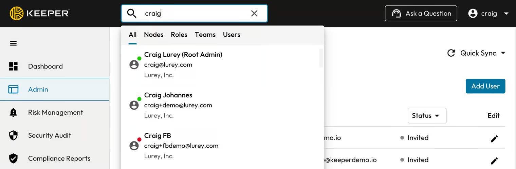Image resolution: width=516 pixels, height=169 pixels.
Task: Open Risk Management bell icon
Action: [x=13, y=113]
